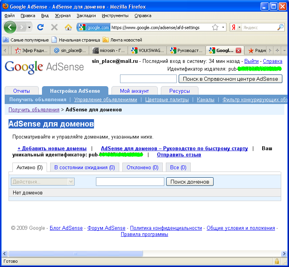289x267 pixels.
Task: Select the В состоянии ожидания (0) tab
Action: 85,167
